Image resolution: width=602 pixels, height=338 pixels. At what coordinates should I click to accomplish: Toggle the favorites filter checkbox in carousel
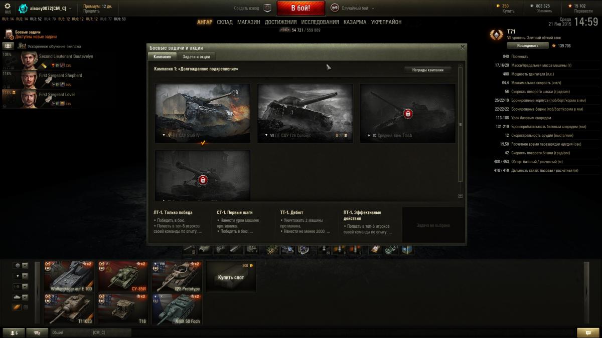pyautogui.click(x=26, y=307)
